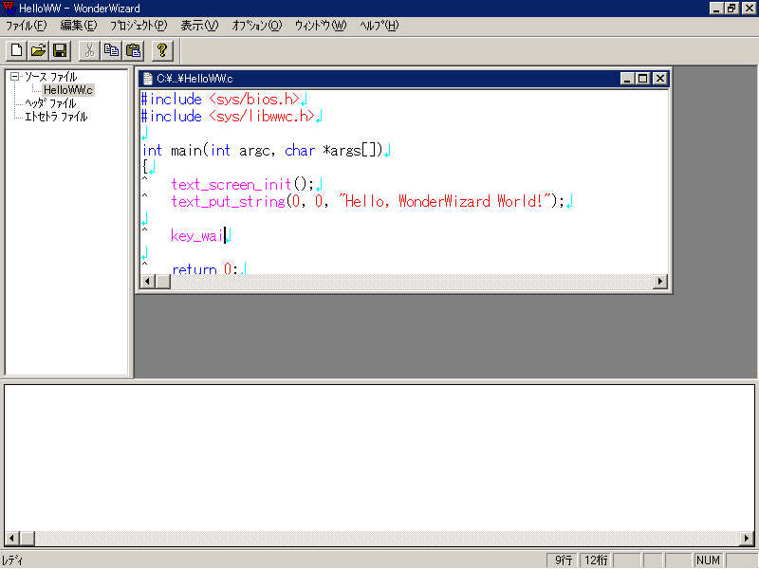Click the key_wai text in editor
This screenshot has width=759, height=569.
click(197, 235)
